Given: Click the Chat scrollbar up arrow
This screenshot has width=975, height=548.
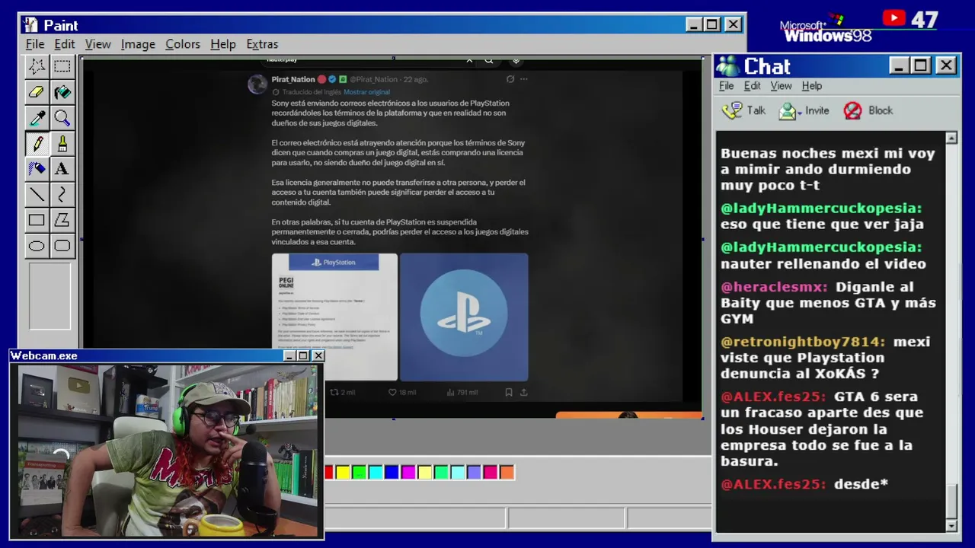Looking at the screenshot, I should click(x=951, y=138).
